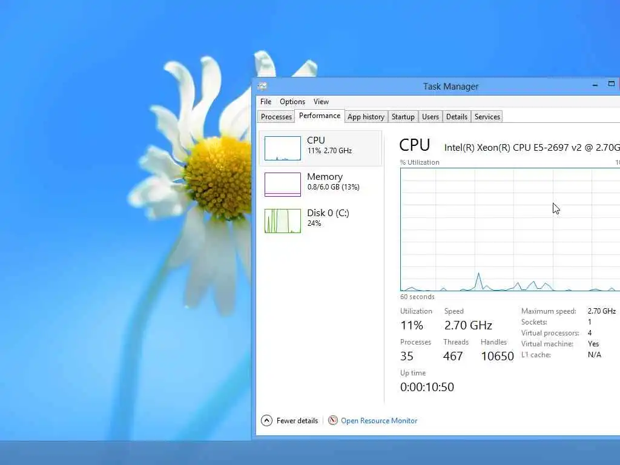Image resolution: width=620 pixels, height=465 pixels.
Task: Go to the Users tab
Action: [x=430, y=117]
